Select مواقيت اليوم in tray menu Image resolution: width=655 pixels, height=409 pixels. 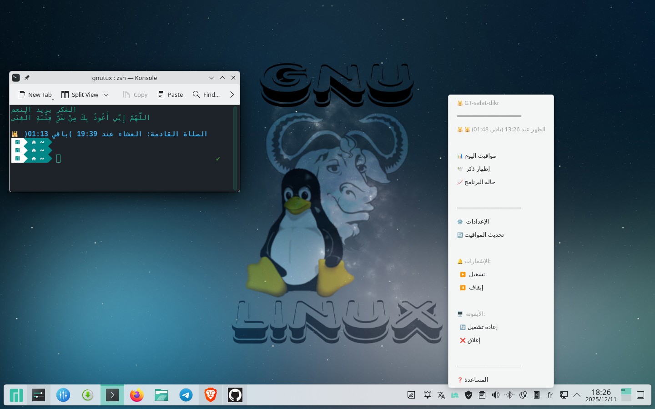(x=480, y=156)
